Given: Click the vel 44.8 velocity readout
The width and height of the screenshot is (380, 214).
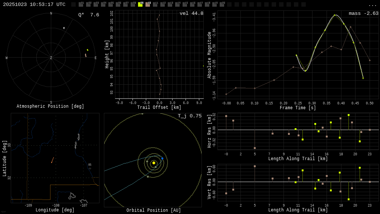Looking at the screenshot, I should (191, 13).
